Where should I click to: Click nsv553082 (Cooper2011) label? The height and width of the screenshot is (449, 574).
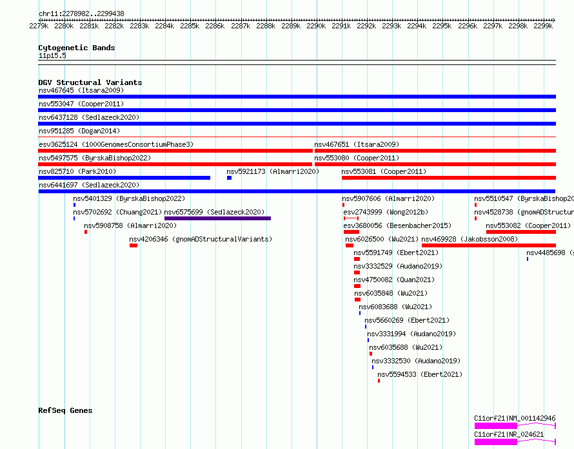click(x=528, y=225)
